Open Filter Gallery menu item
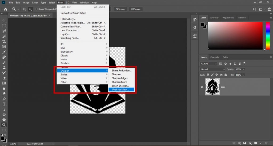 pyautogui.click(x=83, y=19)
